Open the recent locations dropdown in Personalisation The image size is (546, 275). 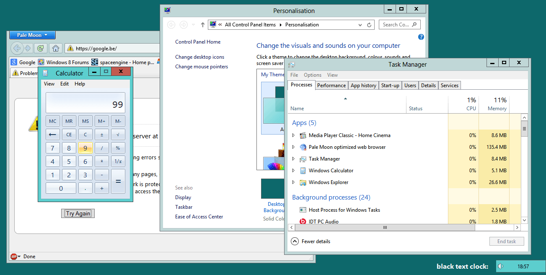(x=193, y=25)
